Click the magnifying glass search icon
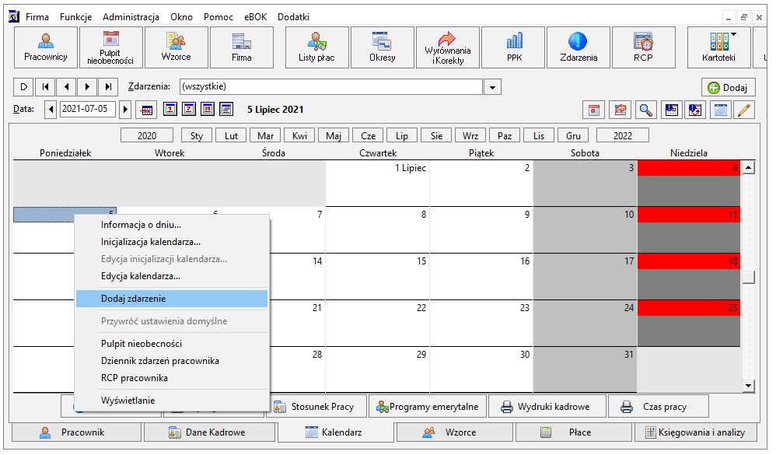The width and height of the screenshot is (776, 455). (645, 110)
